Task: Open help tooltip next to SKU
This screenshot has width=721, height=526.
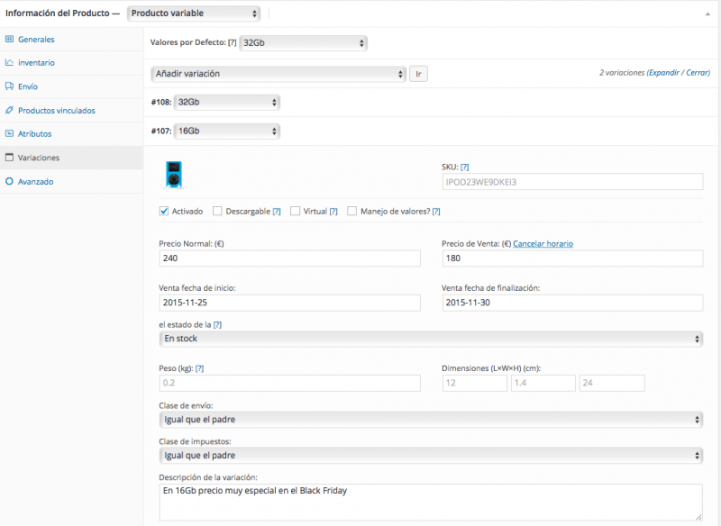Action: click(x=464, y=168)
